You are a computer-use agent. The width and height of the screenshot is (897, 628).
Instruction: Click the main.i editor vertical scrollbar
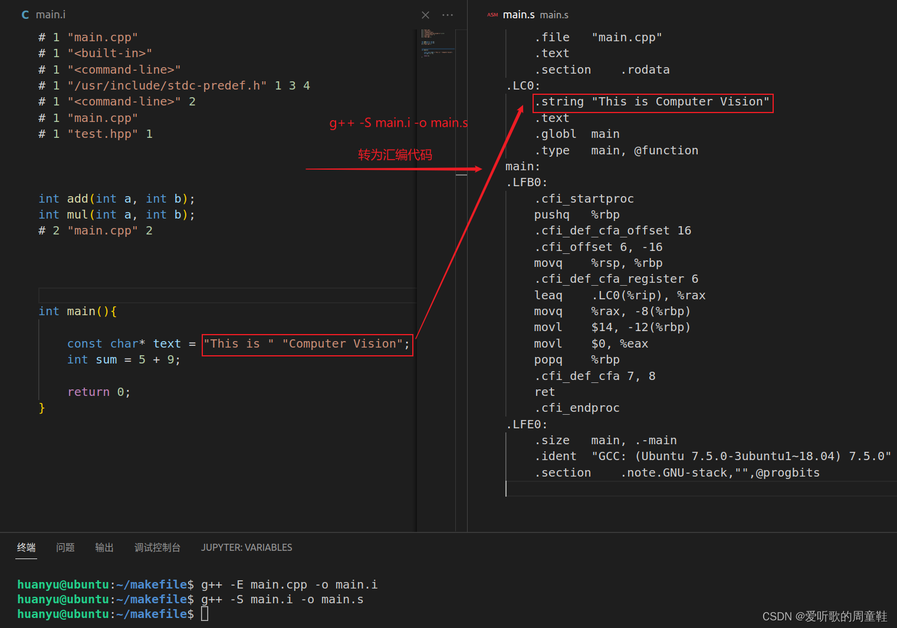[x=461, y=280]
